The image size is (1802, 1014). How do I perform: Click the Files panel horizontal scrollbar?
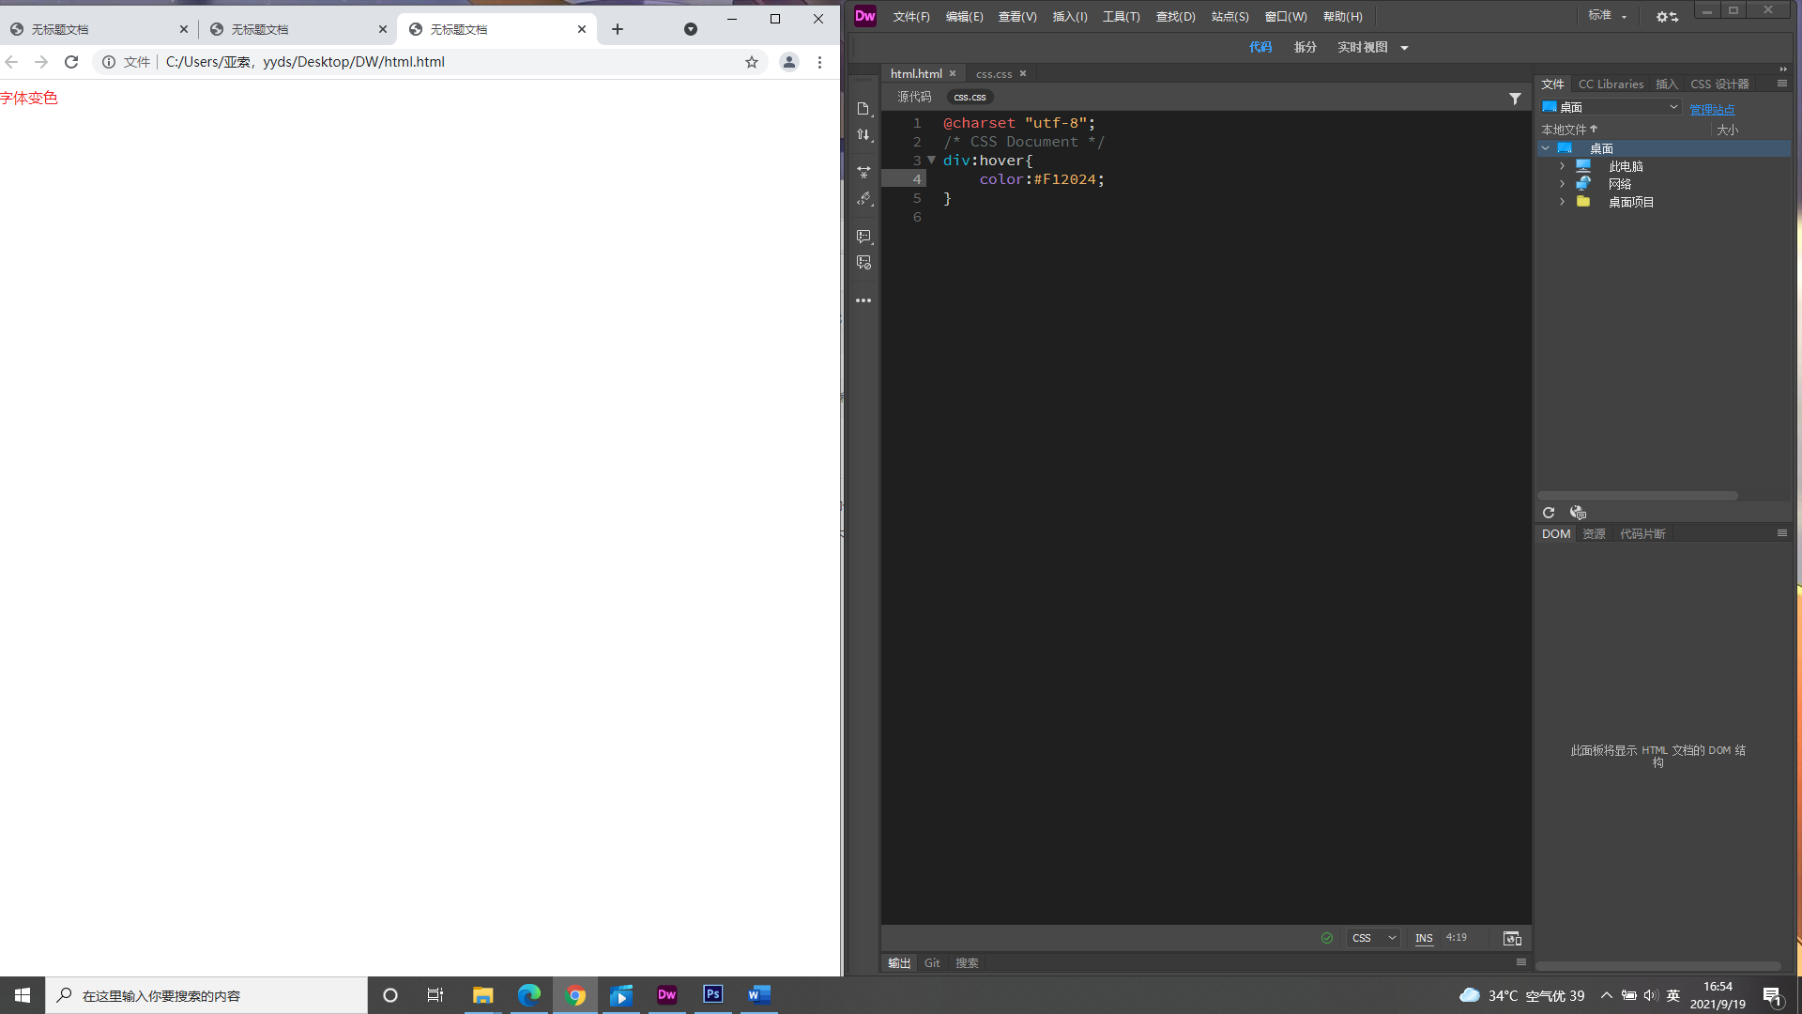click(1638, 496)
